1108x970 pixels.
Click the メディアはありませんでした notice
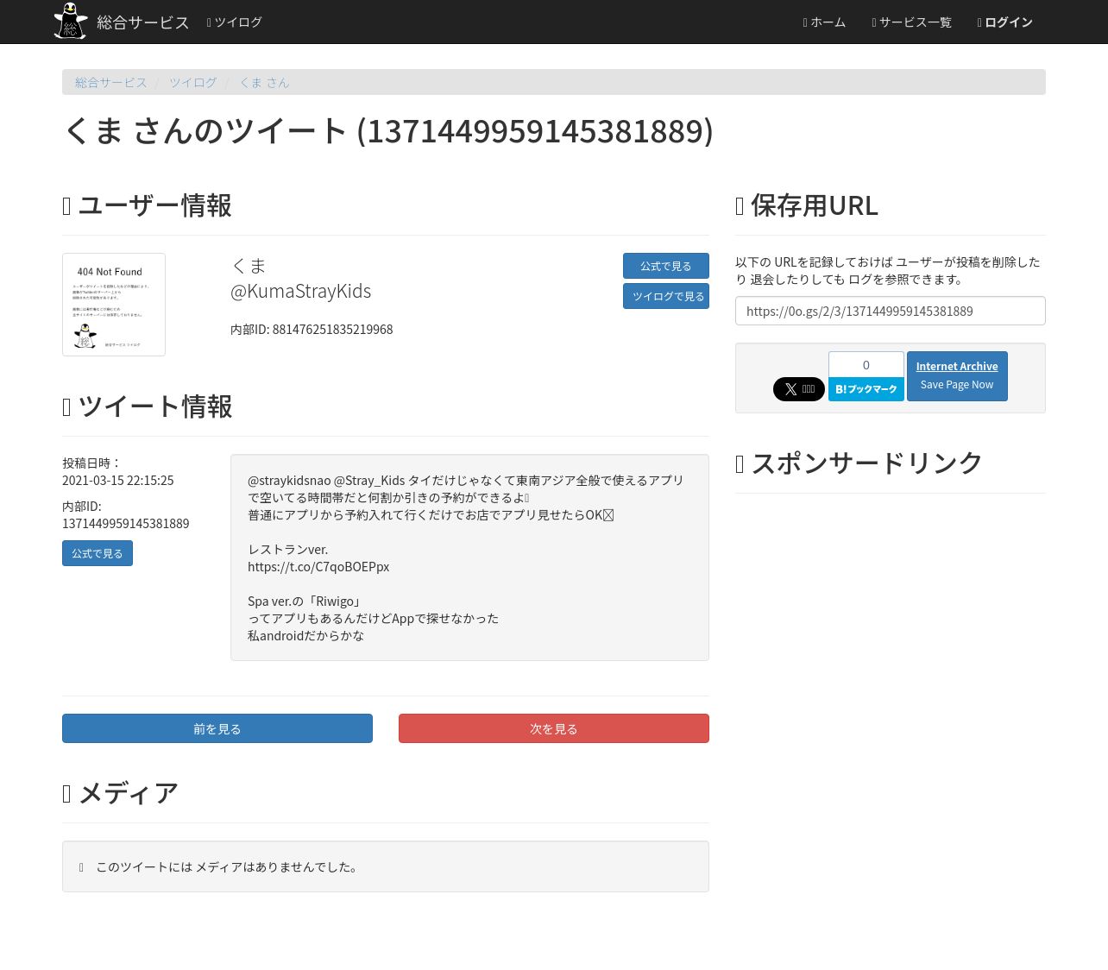pos(386,866)
